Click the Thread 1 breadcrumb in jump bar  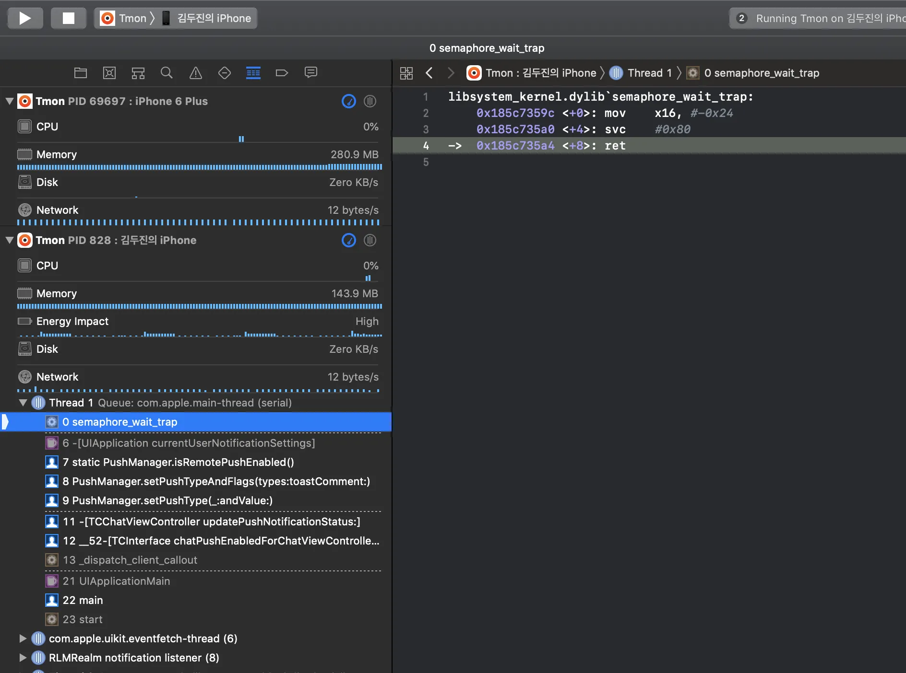[649, 73]
